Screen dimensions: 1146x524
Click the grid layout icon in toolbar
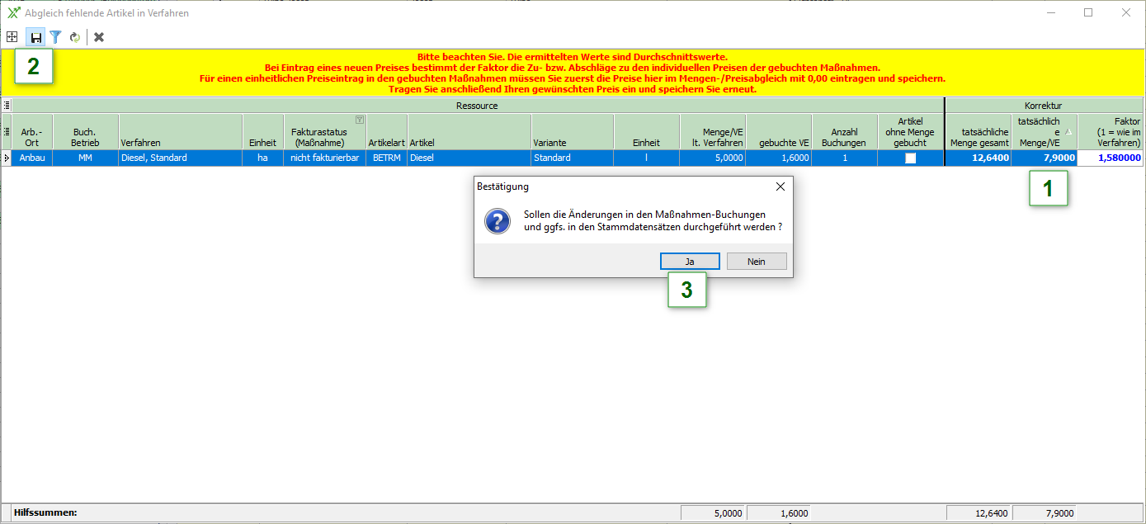pos(12,37)
